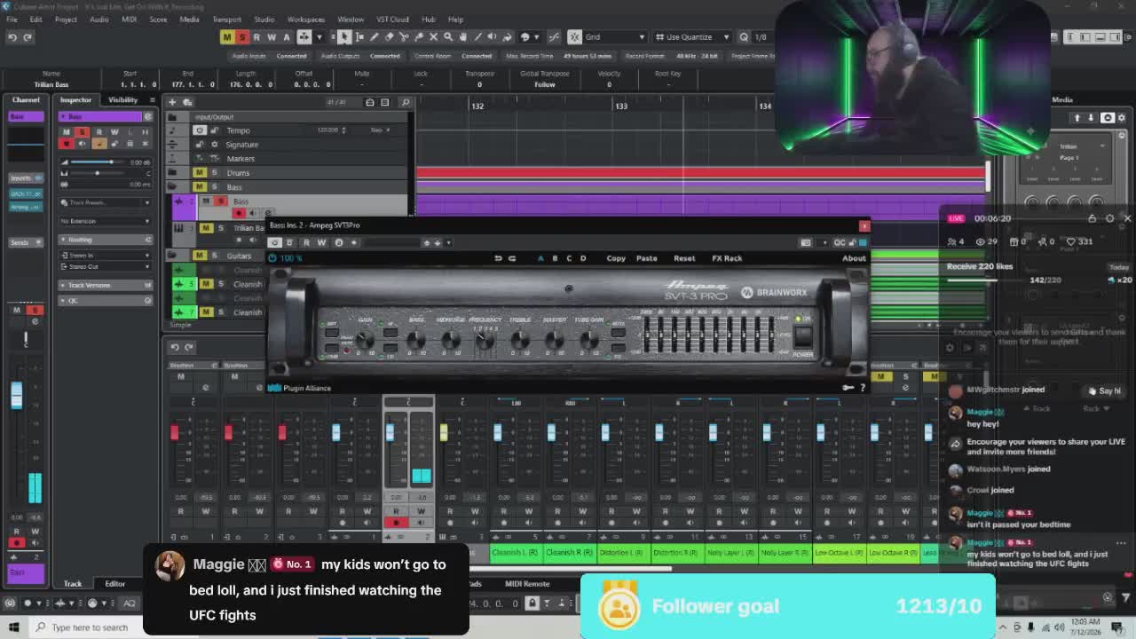Mute the Trilian Bass track
Screen dimensions: 1136x639
[207, 228]
